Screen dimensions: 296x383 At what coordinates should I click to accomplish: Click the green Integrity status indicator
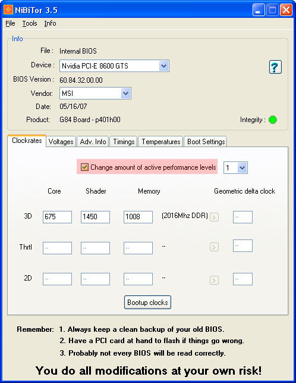click(x=273, y=120)
